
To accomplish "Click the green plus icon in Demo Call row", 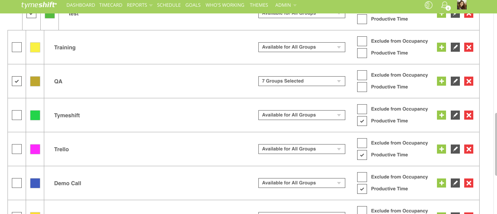I will coord(442,183).
